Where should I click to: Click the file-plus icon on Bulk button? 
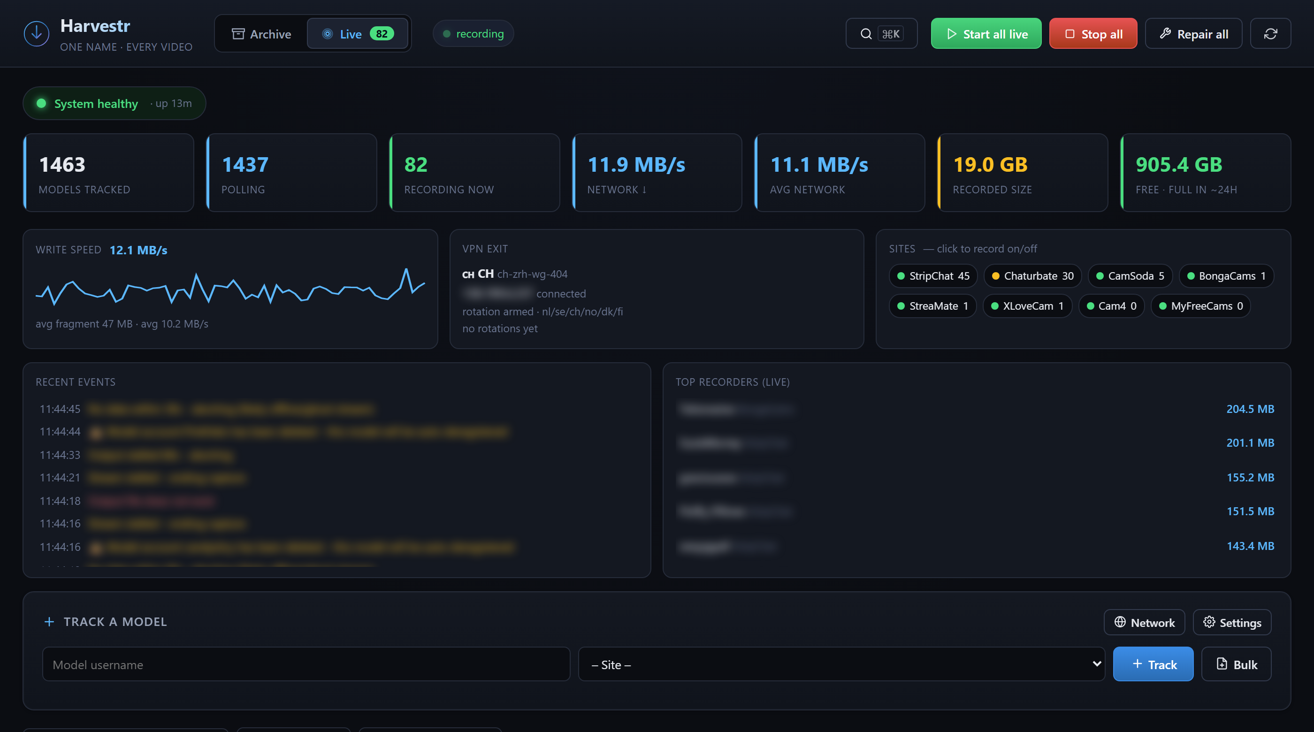(1222, 663)
